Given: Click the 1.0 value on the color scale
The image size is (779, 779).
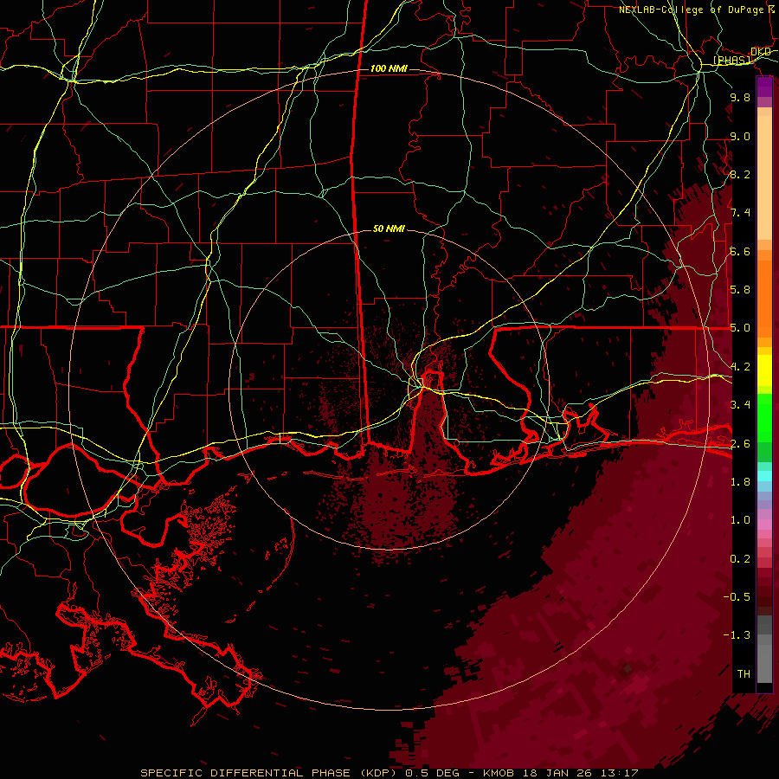Looking at the screenshot, I should click(x=740, y=520).
